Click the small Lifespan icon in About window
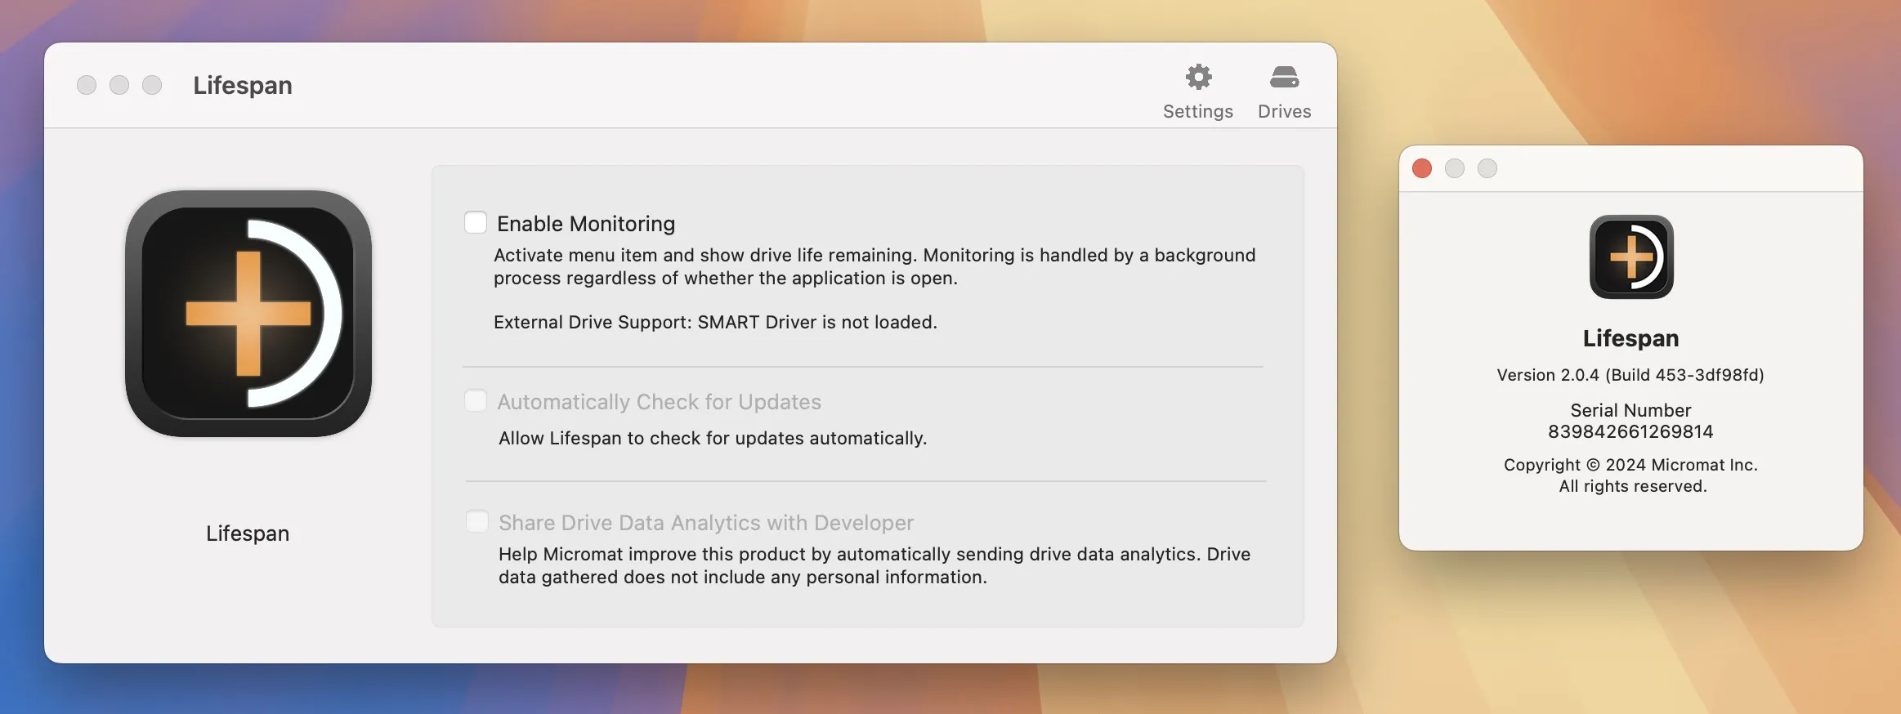 pos(1631,257)
